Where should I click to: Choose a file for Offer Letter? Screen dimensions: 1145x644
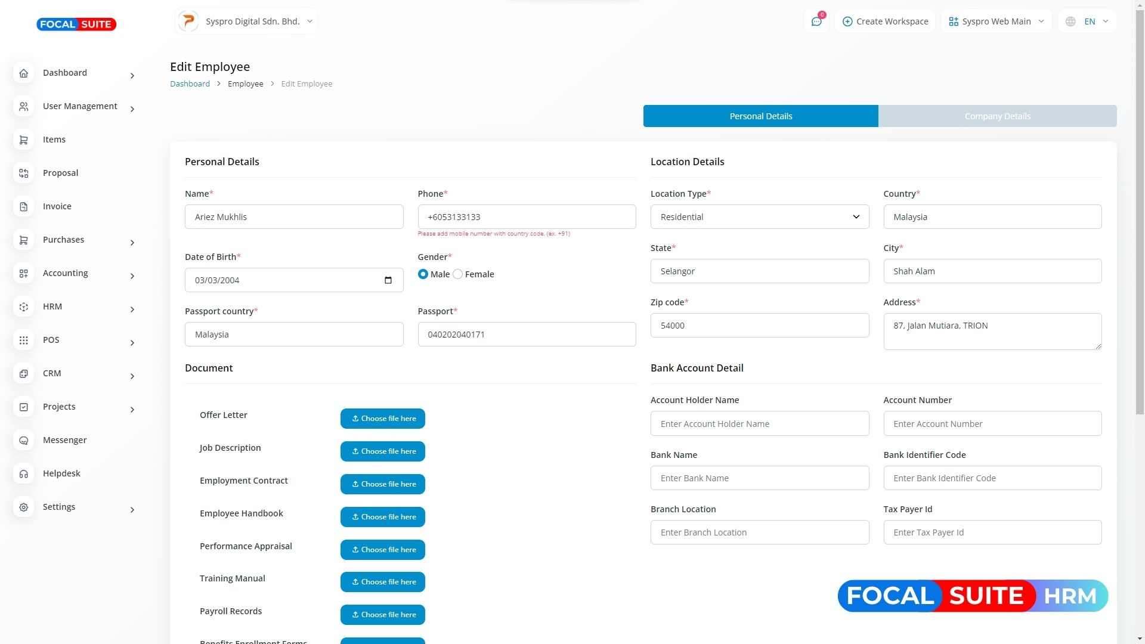point(383,419)
